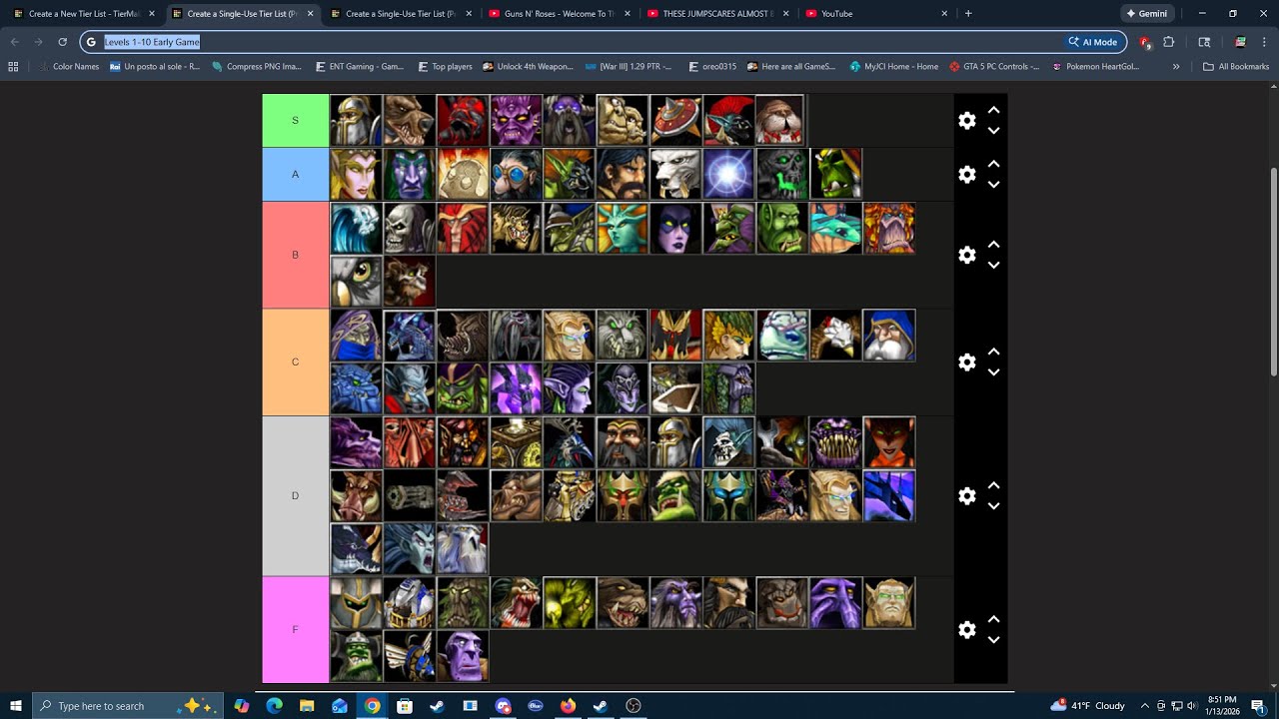1279x719 pixels.
Task: Open settings gear for the B tier row
Action: click(x=966, y=255)
